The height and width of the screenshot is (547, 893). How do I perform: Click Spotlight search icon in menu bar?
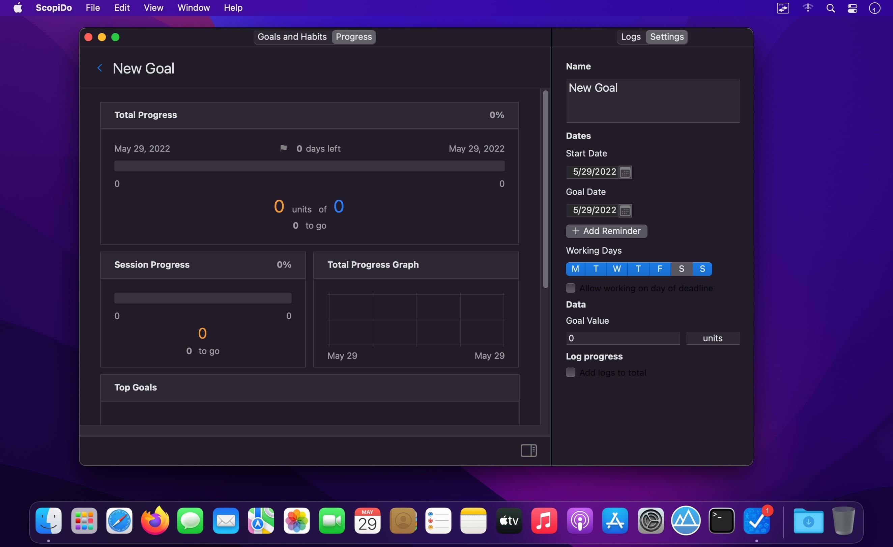pyautogui.click(x=830, y=8)
